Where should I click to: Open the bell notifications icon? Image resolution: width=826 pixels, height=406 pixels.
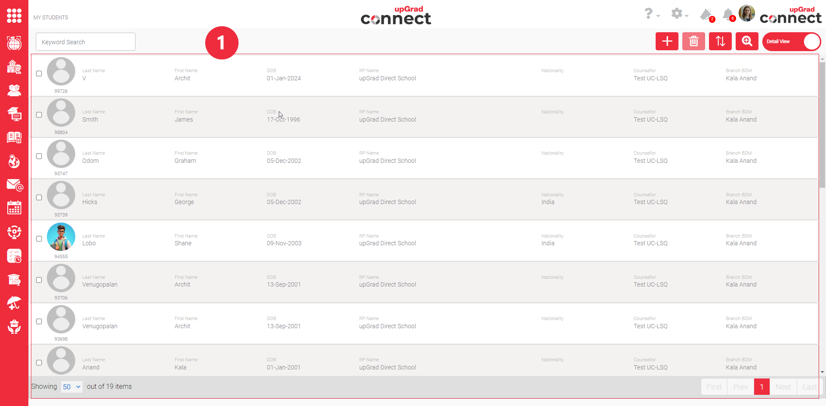tap(728, 15)
